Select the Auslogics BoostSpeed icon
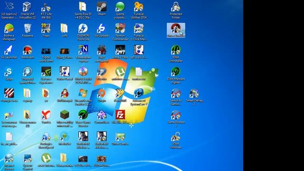The height and width of the screenshot is (171, 304). [x=46, y=141]
